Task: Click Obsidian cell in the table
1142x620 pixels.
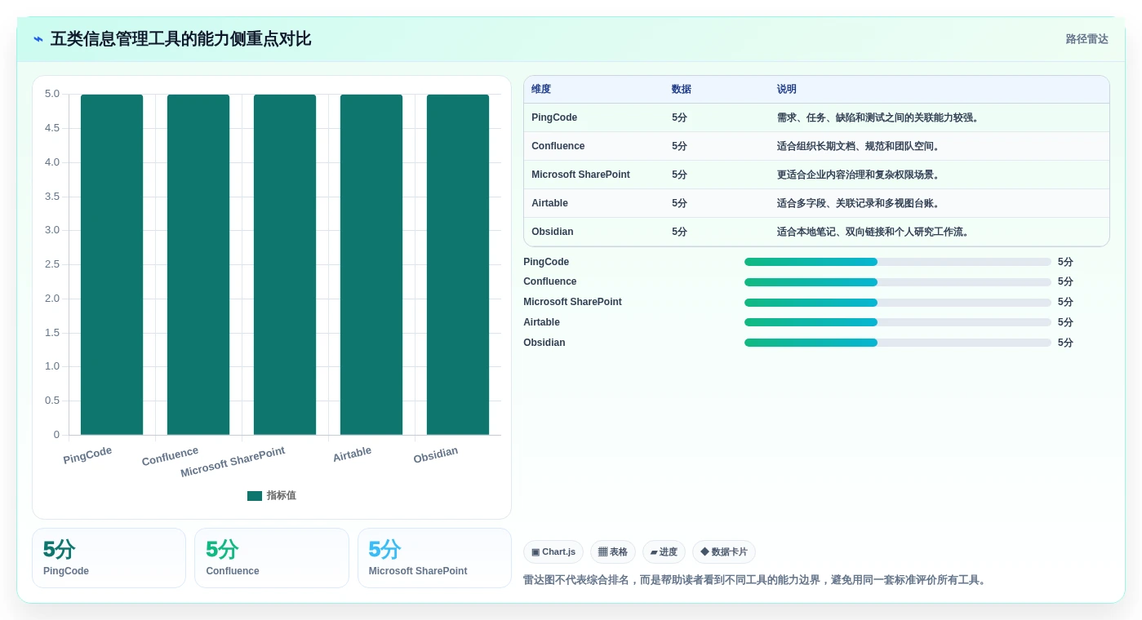Action: 553,232
